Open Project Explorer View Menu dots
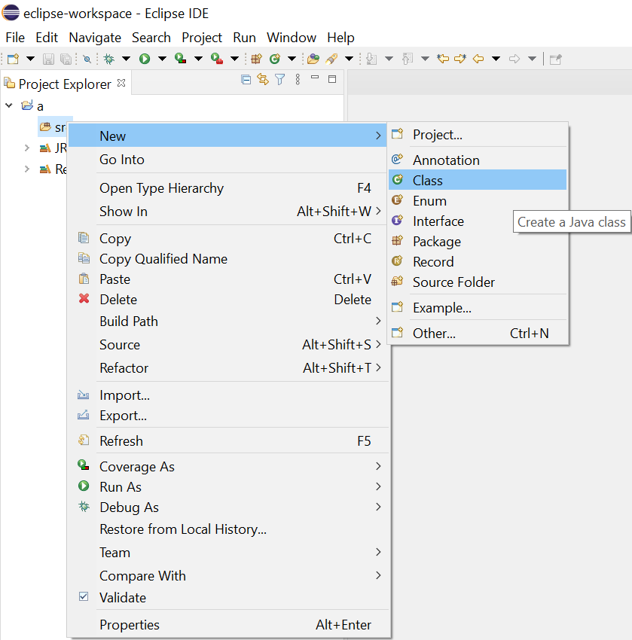 coord(298,79)
